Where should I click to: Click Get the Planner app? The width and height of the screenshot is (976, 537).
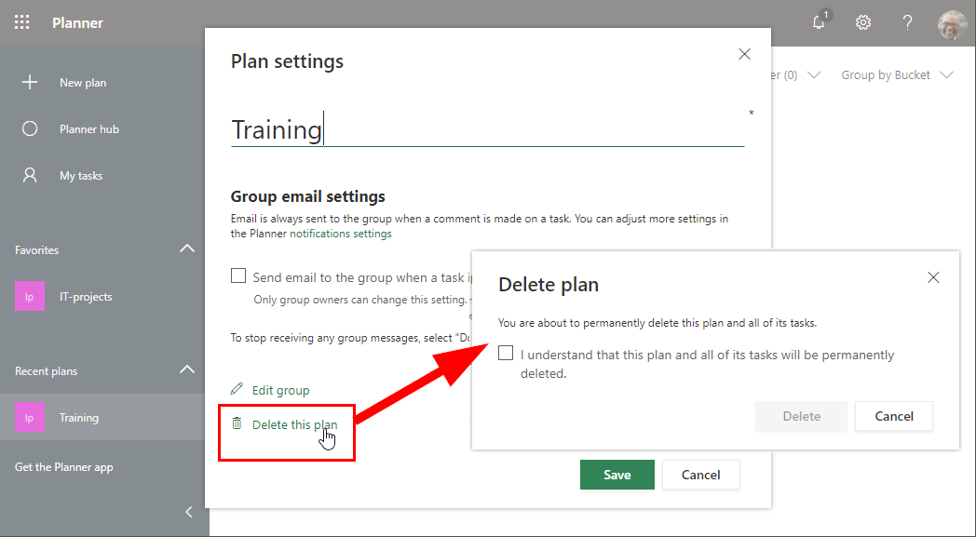64,467
